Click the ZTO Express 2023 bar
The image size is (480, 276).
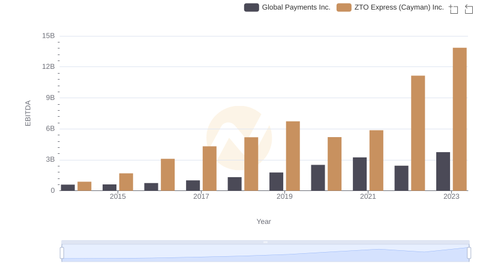pos(460,119)
